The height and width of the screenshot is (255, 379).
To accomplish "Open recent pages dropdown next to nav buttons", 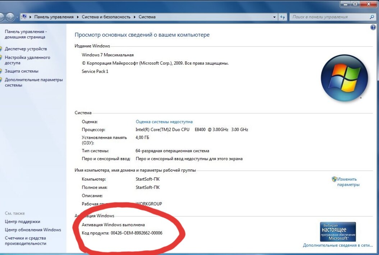I will pyautogui.click(x=17, y=17).
